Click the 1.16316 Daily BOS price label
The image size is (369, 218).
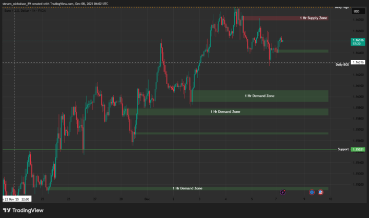[358, 62]
